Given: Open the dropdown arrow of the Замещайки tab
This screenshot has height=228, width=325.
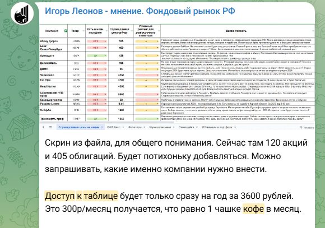Looking at the screenshot, I should [x=197, y=127].
